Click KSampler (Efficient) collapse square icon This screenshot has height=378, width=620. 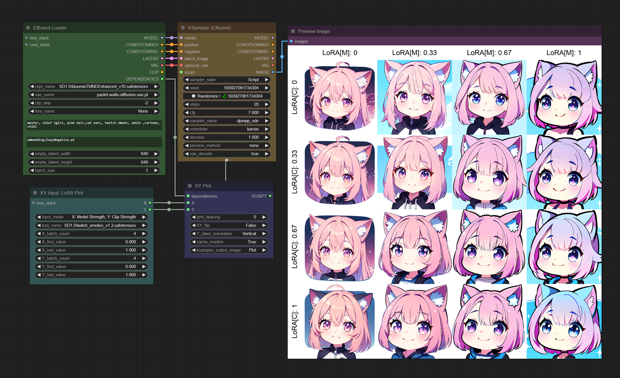(x=183, y=28)
